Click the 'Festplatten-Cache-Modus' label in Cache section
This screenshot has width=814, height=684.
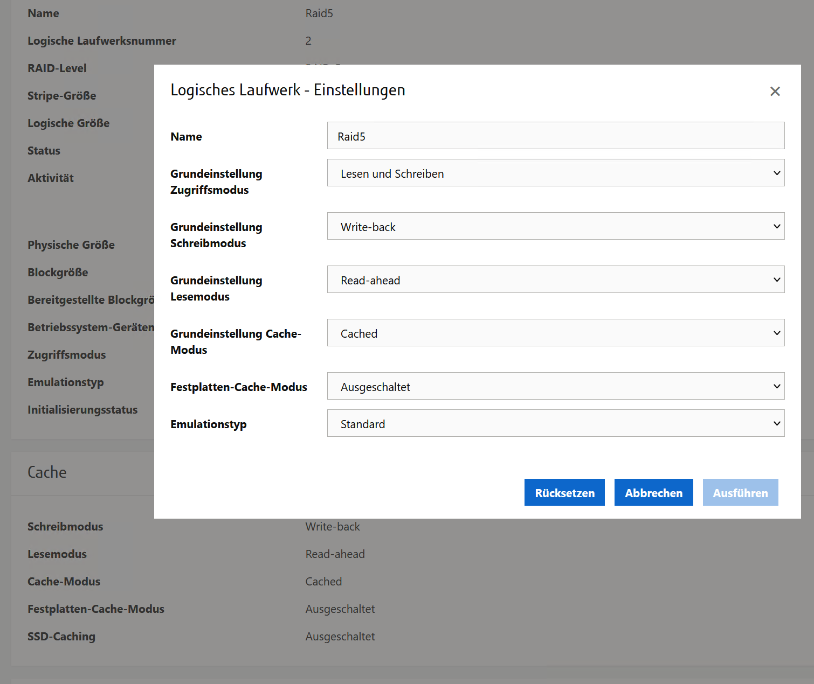coord(96,609)
